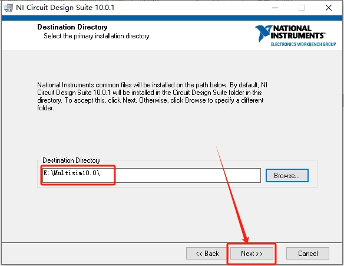The width and height of the screenshot is (344, 266).
Task: Click the blue banner strip under title bar
Action: (172, 18)
